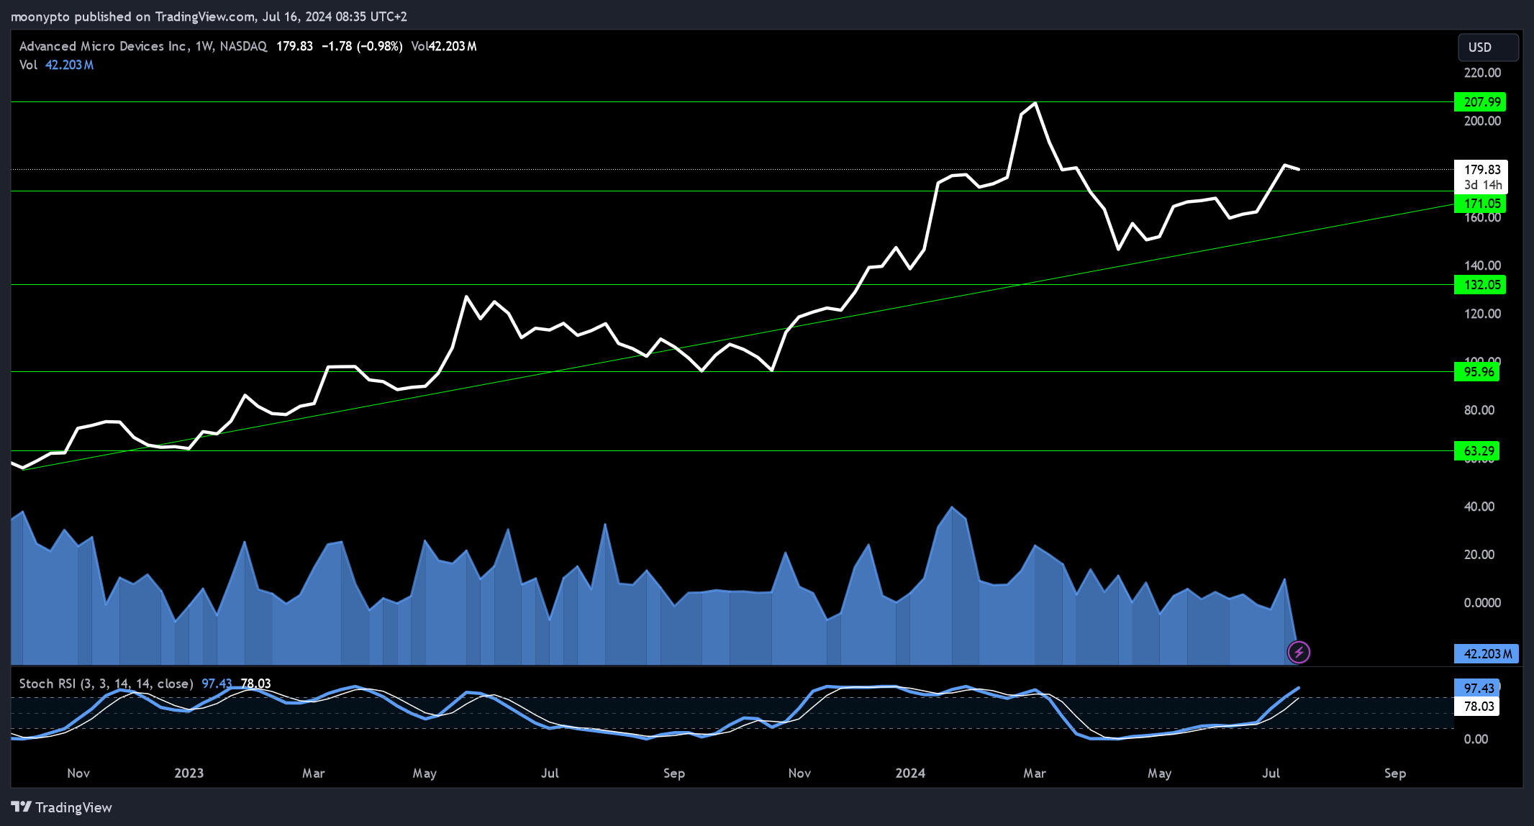Image resolution: width=1534 pixels, height=826 pixels.
Task: Click the USD currency button
Action: coord(1488,47)
